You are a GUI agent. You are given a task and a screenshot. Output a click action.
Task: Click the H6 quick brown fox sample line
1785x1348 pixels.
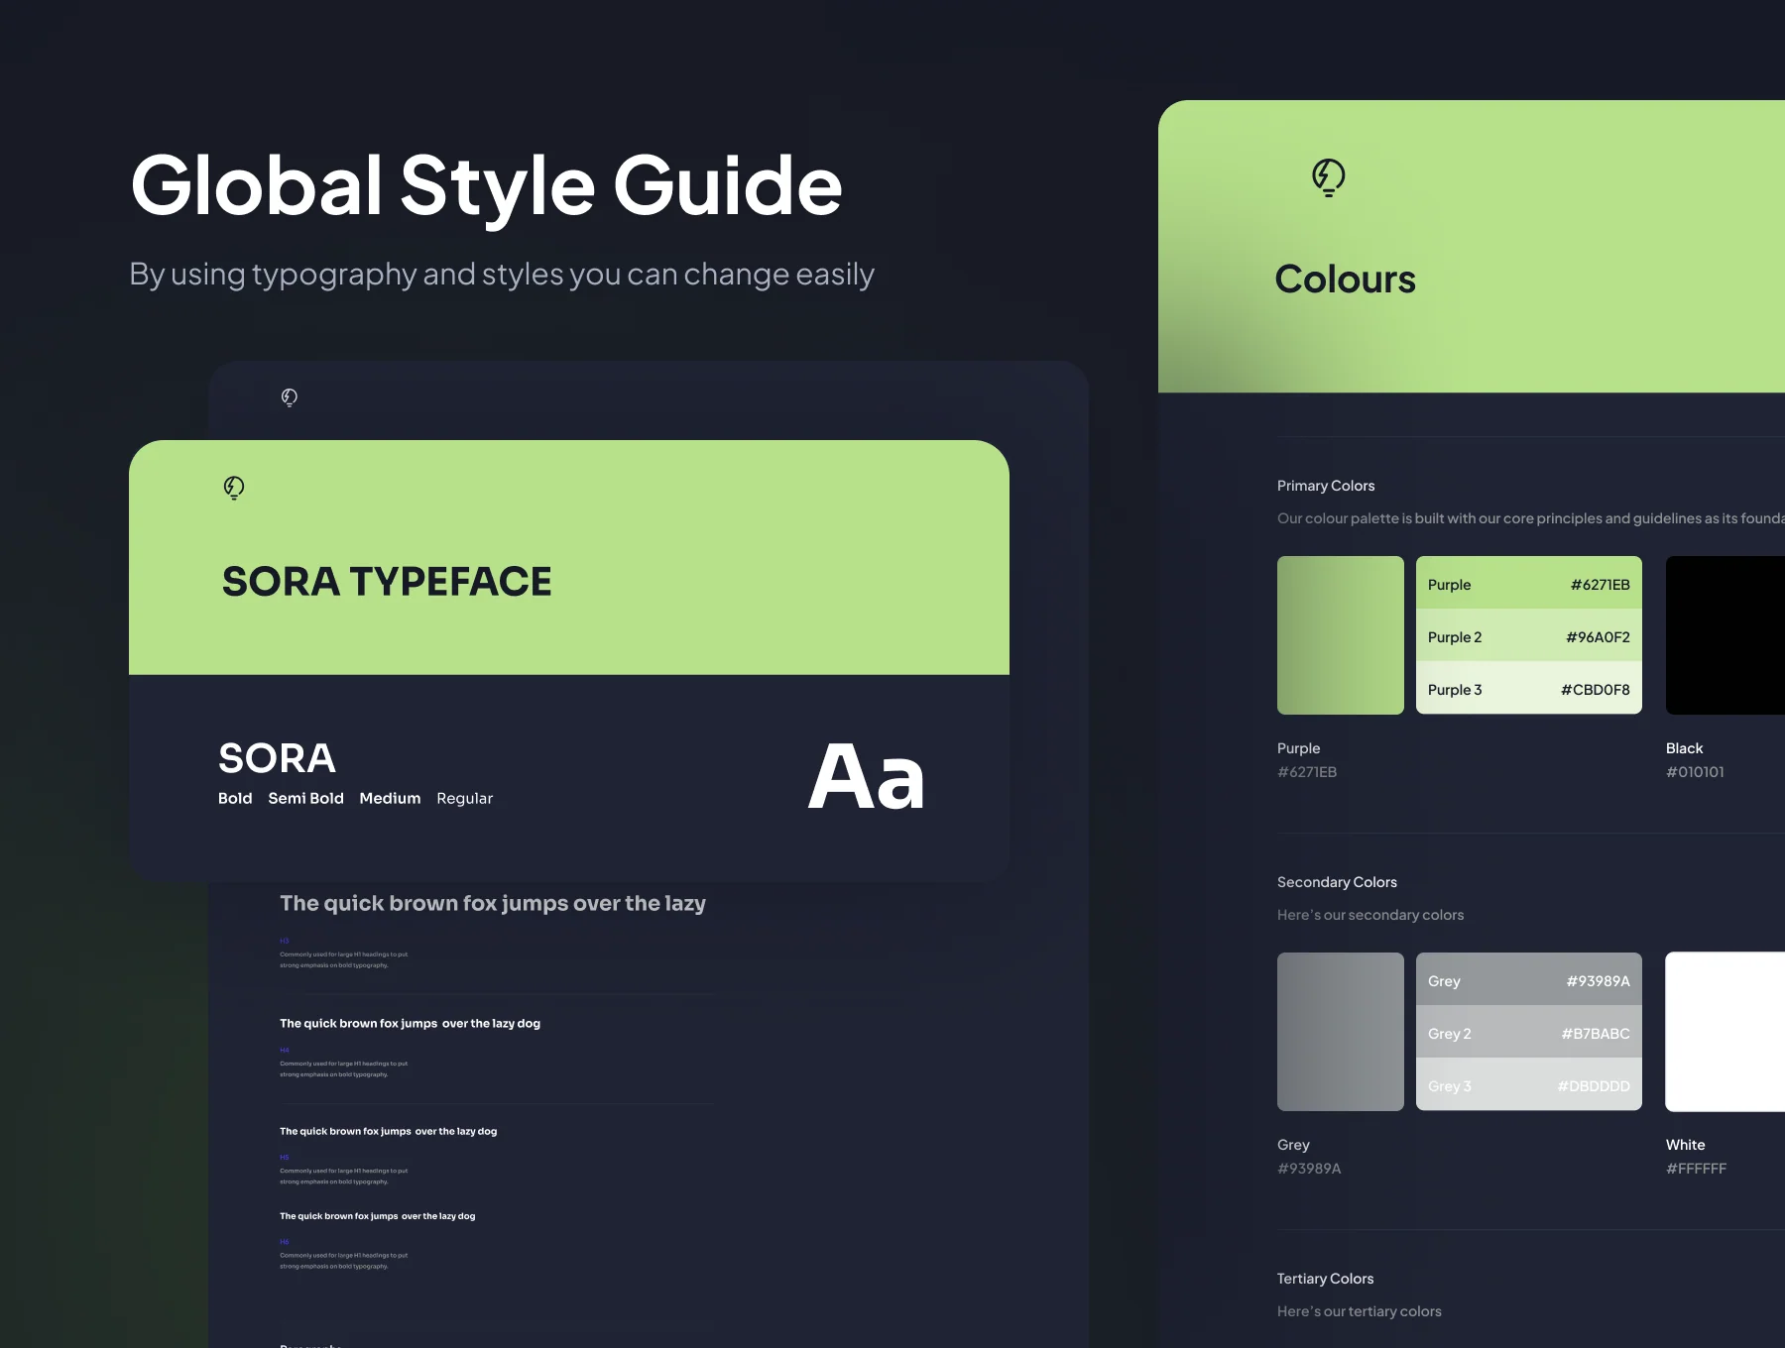[377, 1216]
